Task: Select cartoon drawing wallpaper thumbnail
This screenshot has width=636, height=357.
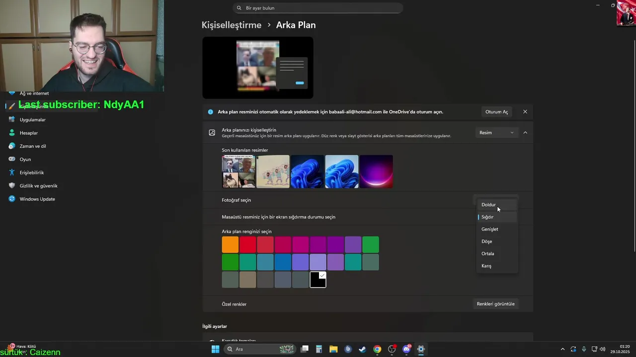Action: [x=273, y=172]
